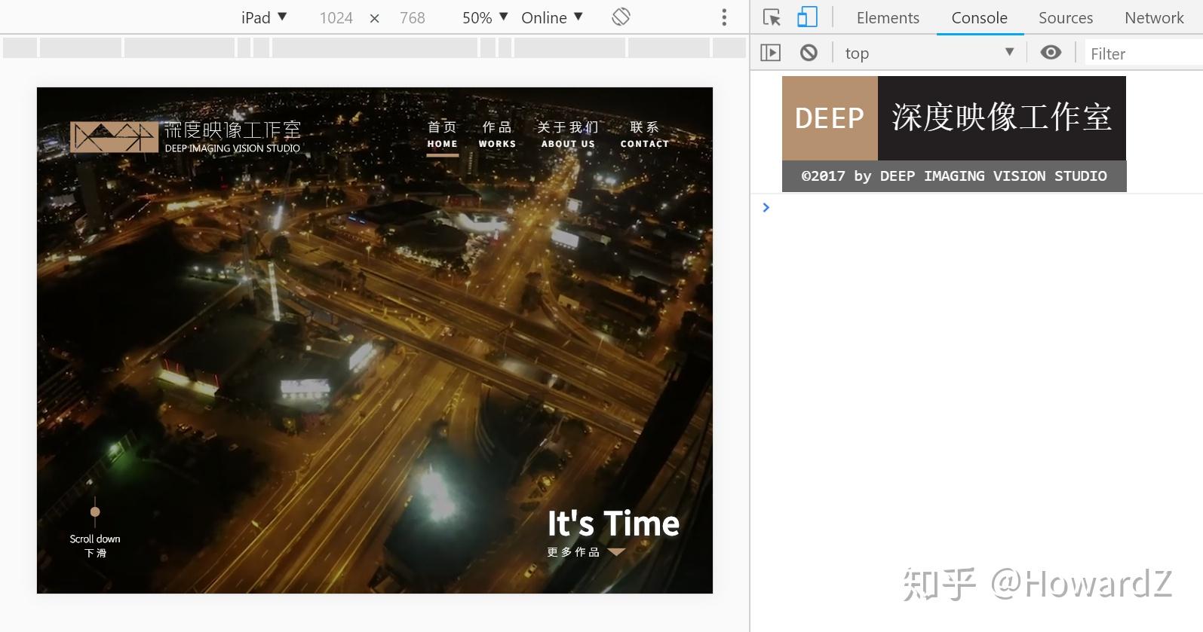Click the Scroll down 下滑 indicator

coord(95,527)
